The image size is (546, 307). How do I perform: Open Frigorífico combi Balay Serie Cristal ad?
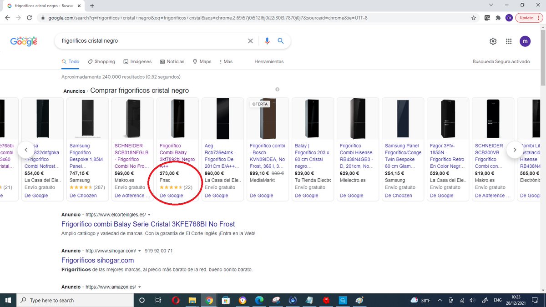(148, 224)
